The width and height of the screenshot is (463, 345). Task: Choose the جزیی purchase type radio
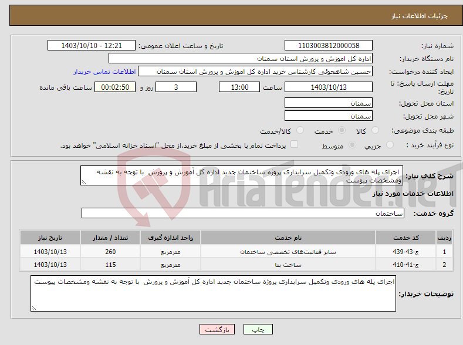coord(390,144)
